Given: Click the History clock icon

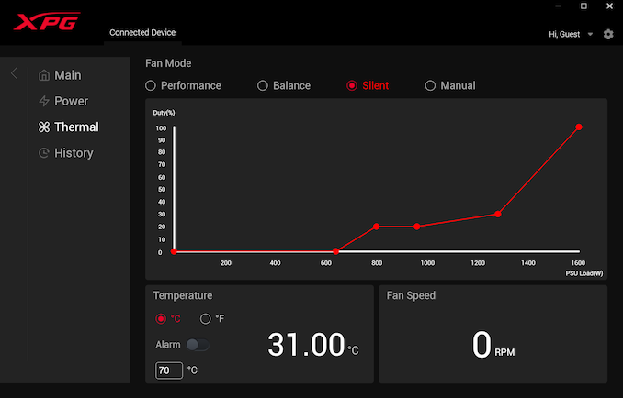Looking at the screenshot, I should click(x=43, y=153).
